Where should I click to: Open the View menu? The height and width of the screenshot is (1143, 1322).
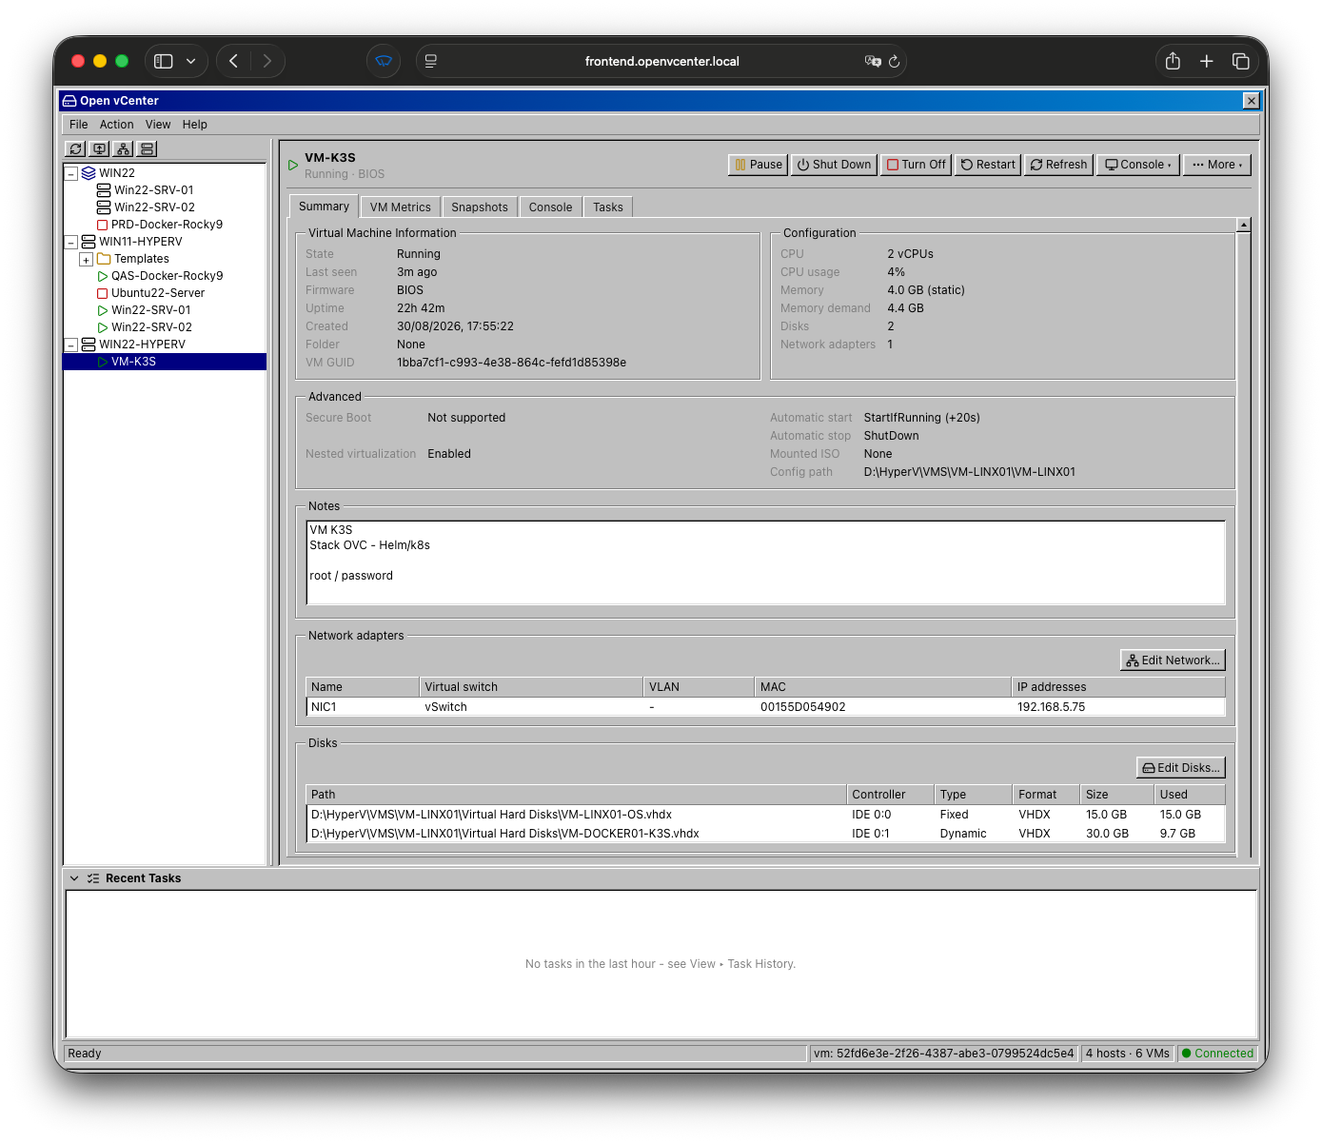[x=158, y=125]
